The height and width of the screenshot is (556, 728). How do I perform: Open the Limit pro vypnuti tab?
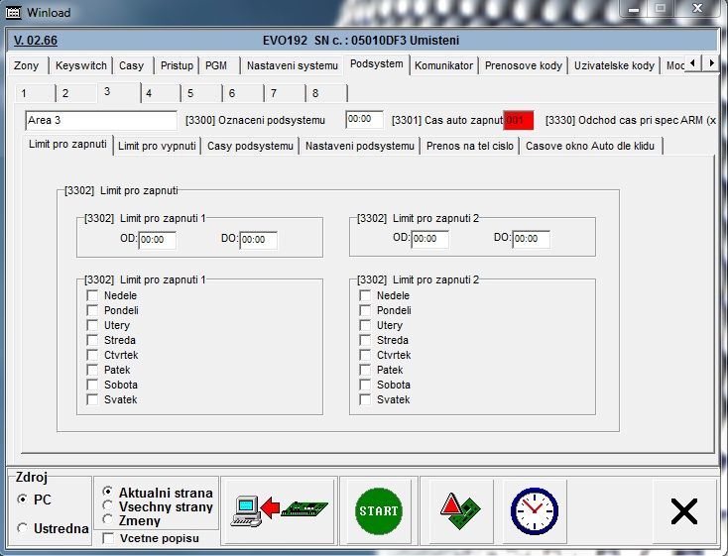coord(157,146)
